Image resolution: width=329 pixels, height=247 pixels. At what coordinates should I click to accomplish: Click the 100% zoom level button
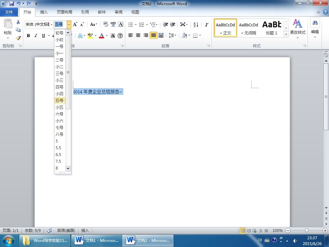(277, 230)
